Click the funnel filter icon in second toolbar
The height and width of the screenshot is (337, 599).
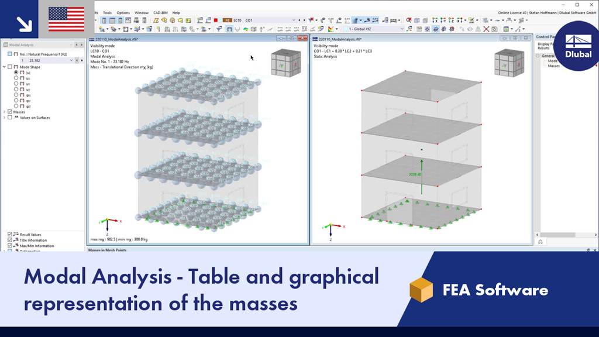click(219, 29)
